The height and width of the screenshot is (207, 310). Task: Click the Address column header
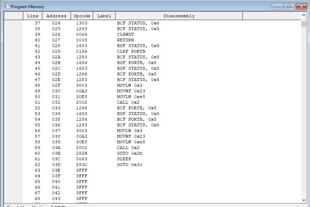[x=56, y=16]
